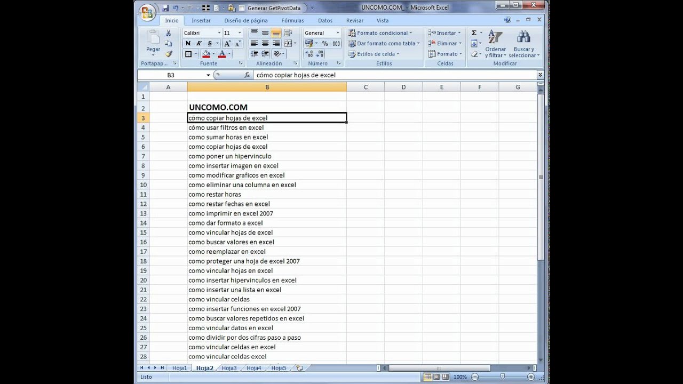
Task: Apply percent style to the cell
Action: [x=324, y=43]
